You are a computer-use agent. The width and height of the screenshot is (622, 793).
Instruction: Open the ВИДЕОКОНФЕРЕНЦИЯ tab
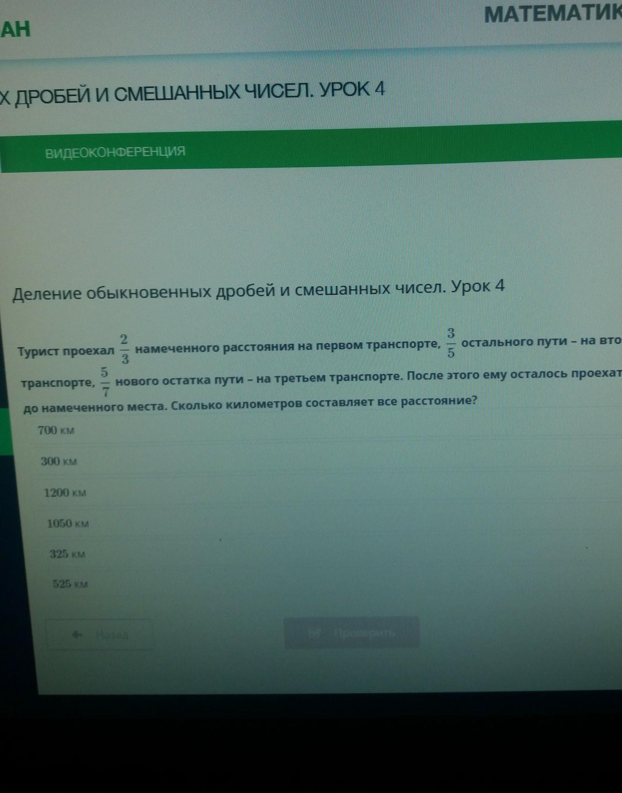click(x=115, y=152)
